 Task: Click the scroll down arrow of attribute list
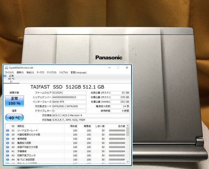click(128, 162)
